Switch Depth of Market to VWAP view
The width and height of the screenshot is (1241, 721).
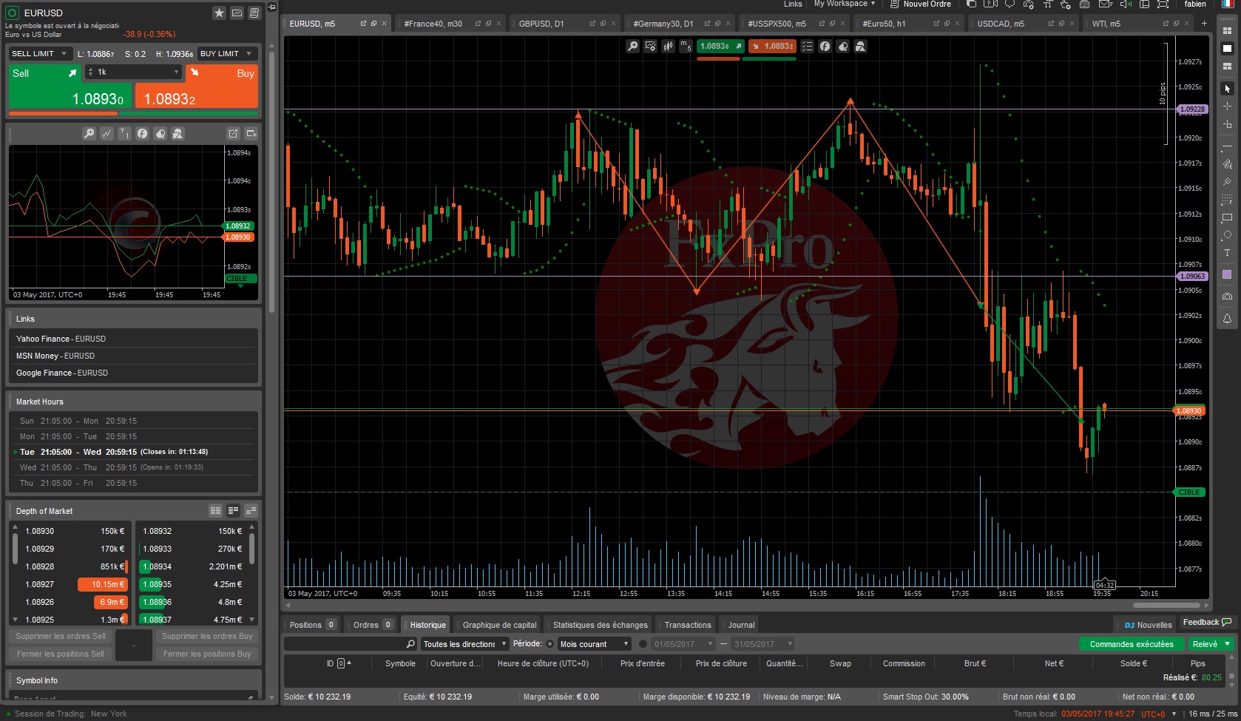pos(251,510)
